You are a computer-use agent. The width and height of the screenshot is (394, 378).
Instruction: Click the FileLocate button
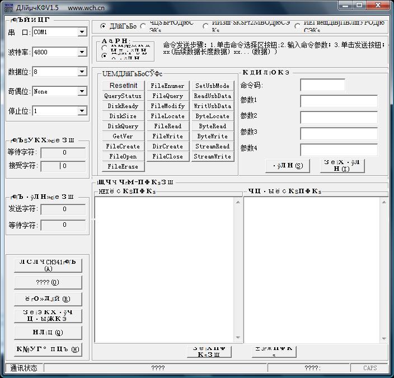(x=168, y=116)
